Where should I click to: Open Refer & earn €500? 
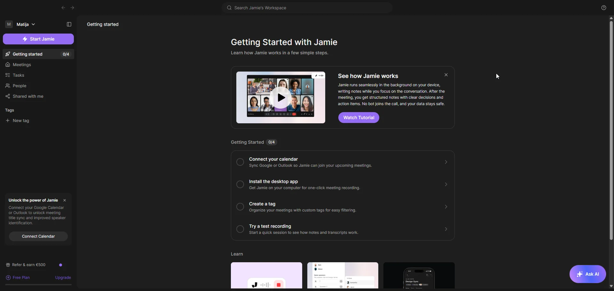[29, 265]
